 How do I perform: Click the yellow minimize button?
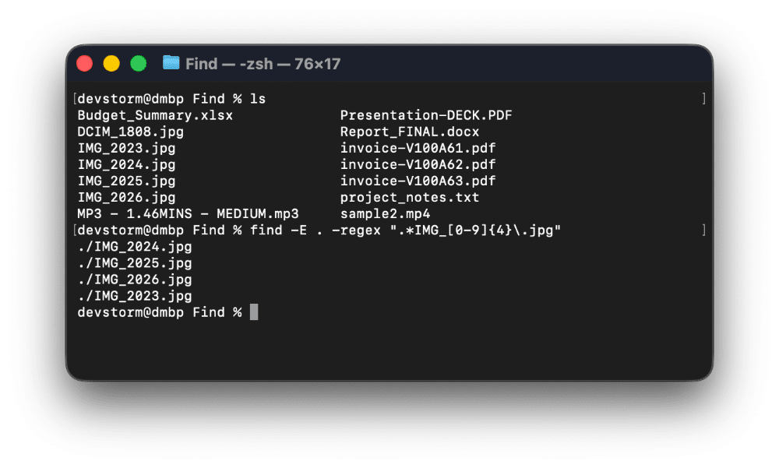(x=111, y=63)
